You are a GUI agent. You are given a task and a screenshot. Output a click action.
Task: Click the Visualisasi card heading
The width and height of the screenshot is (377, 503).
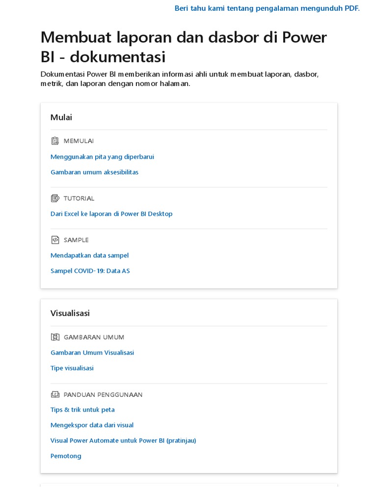pos(70,313)
